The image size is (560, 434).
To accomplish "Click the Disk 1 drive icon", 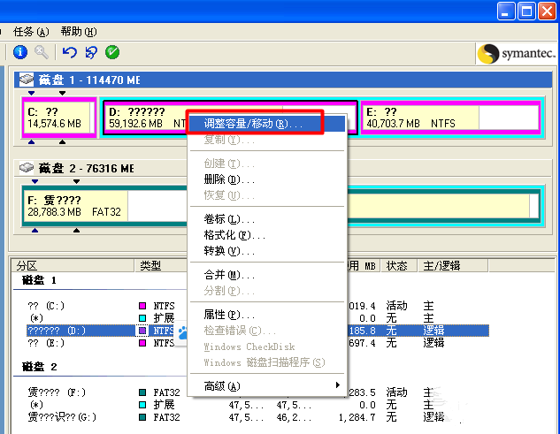I will click(x=27, y=80).
